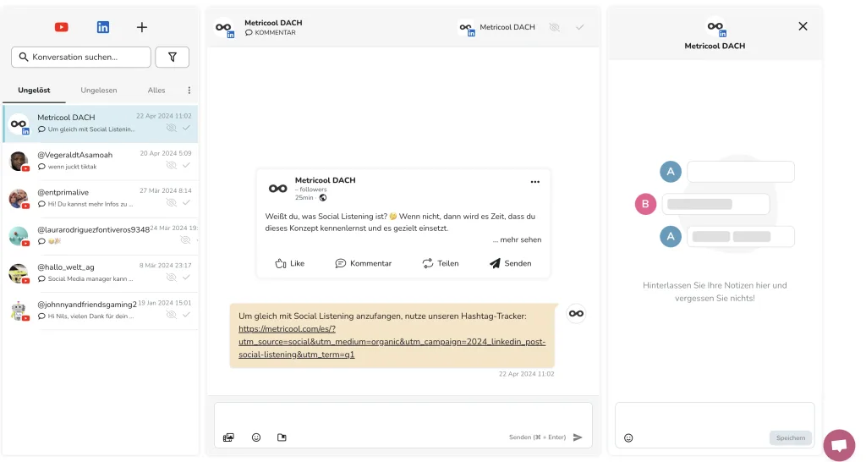Attach an image to the reply
This screenshot has width=866, height=462.
pos(228,437)
